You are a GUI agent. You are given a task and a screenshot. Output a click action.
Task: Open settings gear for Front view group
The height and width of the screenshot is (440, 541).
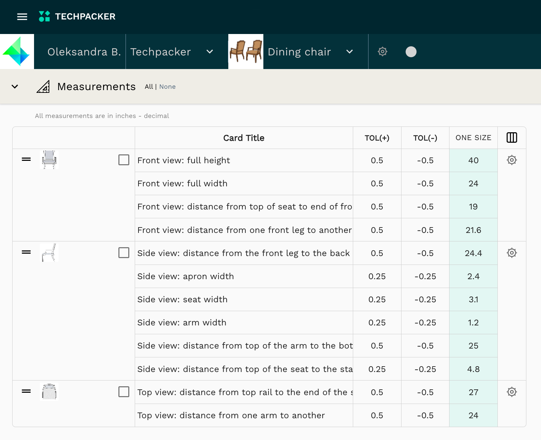pos(511,160)
